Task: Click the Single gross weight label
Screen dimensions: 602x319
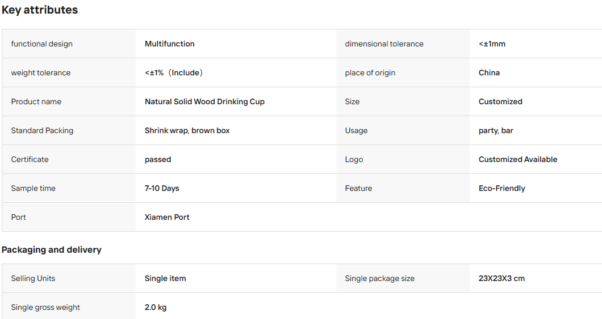Action: point(45,307)
